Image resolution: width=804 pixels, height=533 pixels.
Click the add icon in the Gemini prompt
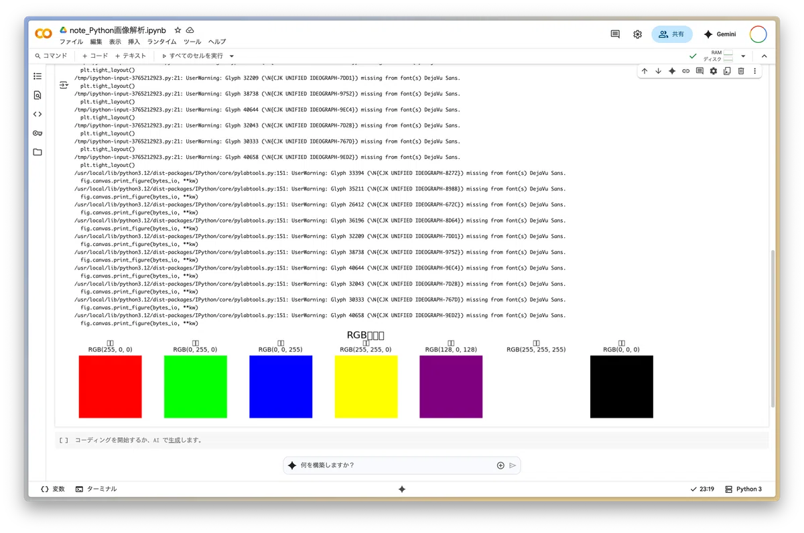point(500,465)
